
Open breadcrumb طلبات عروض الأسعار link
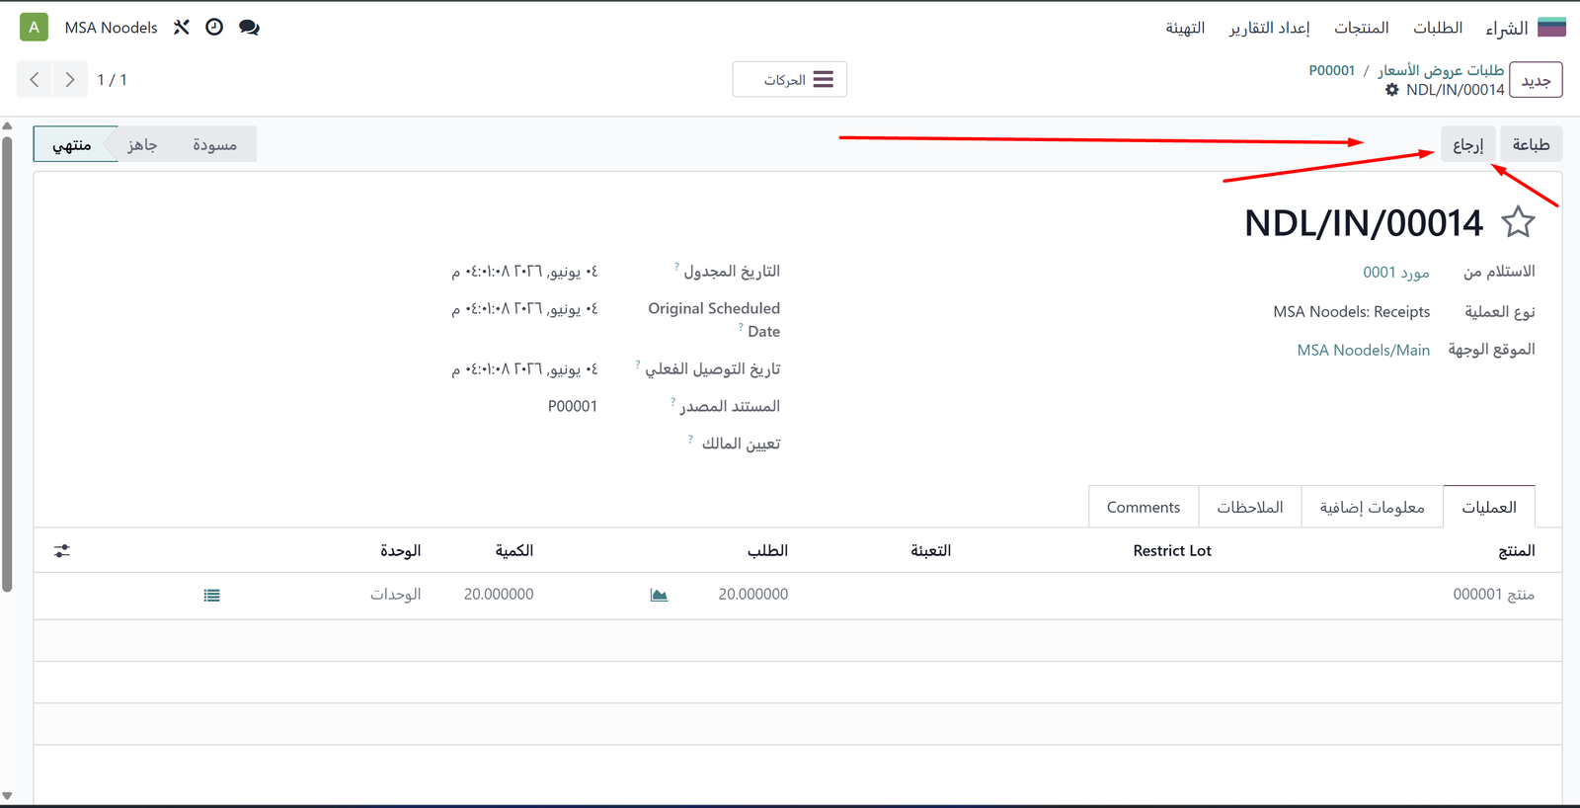1441,70
